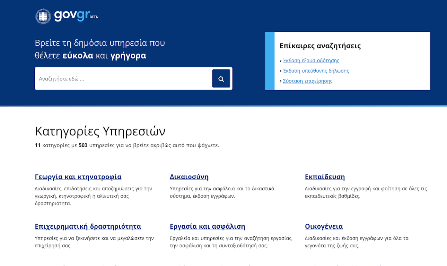Click the chevron beside Έκδοση εξουσιοδότησης
The image size is (447, 266).
pyautogui.click(x=281, y=60)
